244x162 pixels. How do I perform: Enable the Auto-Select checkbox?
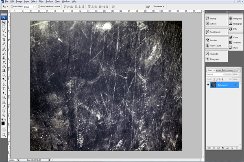[12, 6]
